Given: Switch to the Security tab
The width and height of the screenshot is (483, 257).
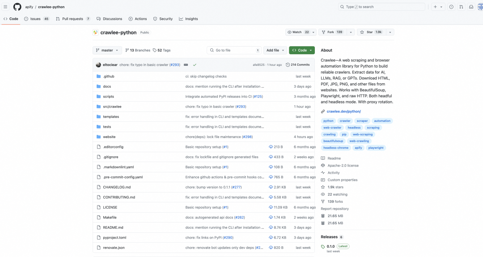Looking at the screenshot, I should pyautogui.click(x=163, y=19).
